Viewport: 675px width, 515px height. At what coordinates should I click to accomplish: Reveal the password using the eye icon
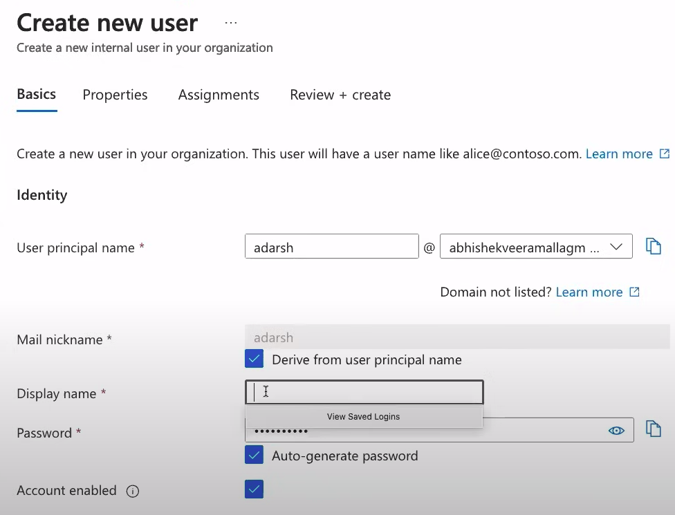click(x=616, y=430)
